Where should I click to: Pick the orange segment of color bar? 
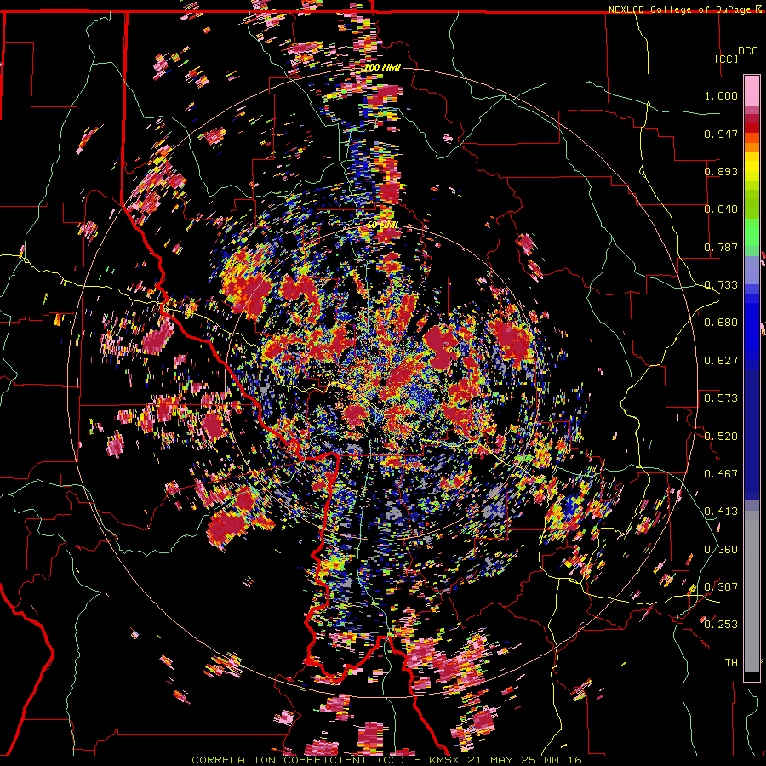click(x=752, y=147)
